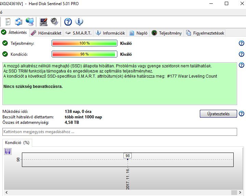Click the '4,58 TB' written data value
Screen dimensions: 246x196
(72, 122)
